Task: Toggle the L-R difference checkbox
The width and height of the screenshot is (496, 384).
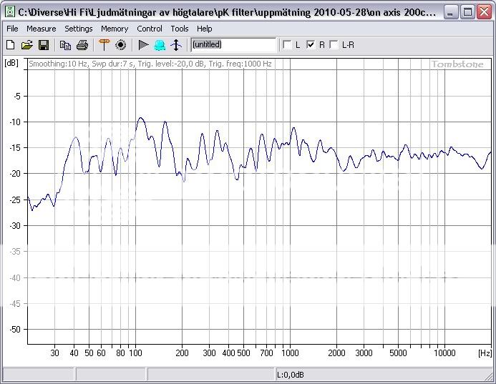Action: (334, 45)
